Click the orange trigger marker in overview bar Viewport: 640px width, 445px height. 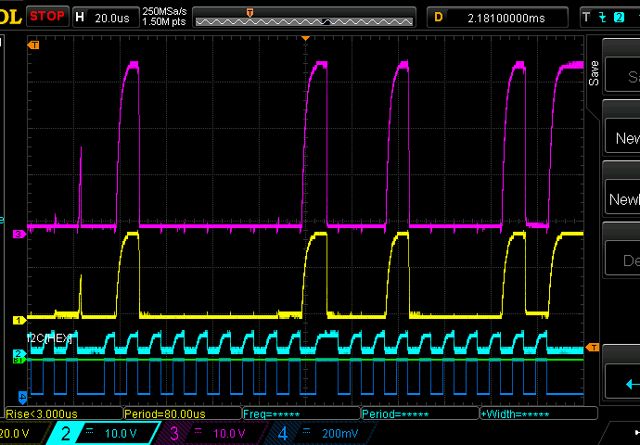tap(250, 13)
